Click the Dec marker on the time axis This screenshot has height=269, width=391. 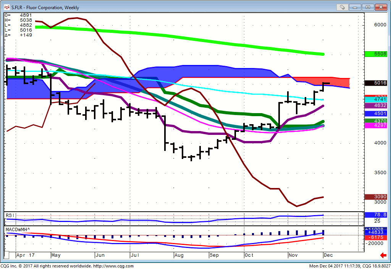pyautogui.click(x=328, y=255)
